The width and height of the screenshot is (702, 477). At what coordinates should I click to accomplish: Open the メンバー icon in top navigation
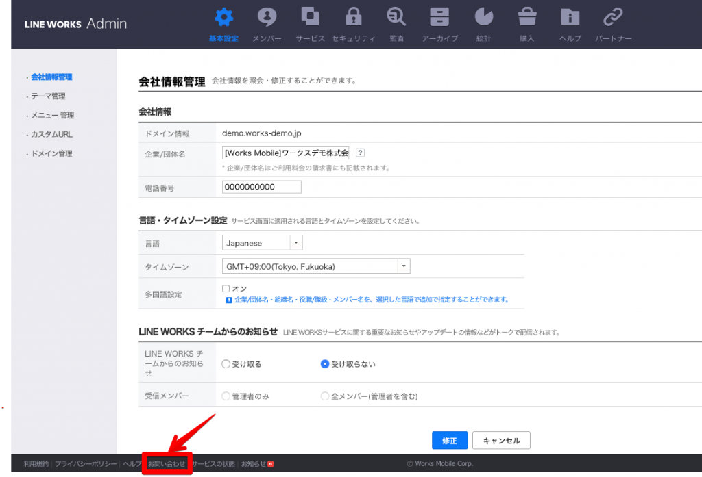point(267,17)
